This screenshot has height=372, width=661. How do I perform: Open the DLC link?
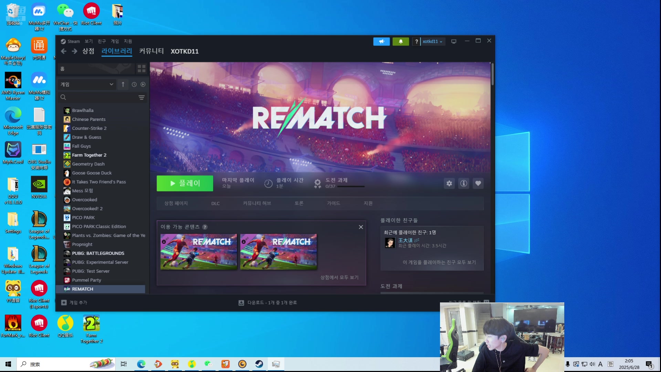click(215, 204)
